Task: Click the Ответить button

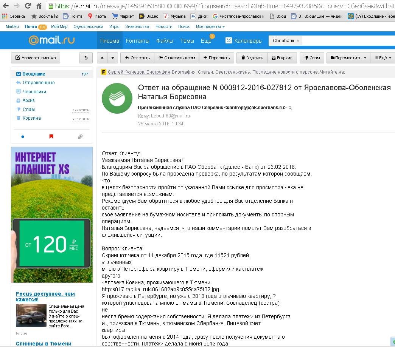Action: pyautogui.click(x=137, y=58)
